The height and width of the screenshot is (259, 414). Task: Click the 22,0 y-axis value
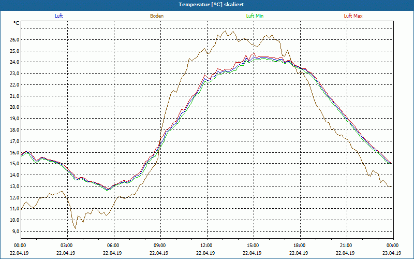point(15,85)
